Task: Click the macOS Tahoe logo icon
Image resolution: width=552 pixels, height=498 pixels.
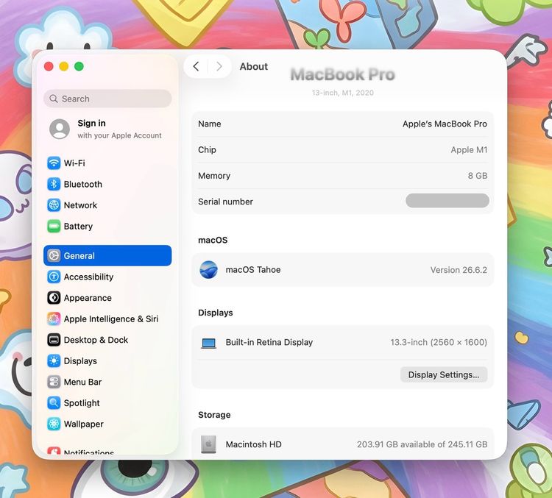Action: pos(208,270)
